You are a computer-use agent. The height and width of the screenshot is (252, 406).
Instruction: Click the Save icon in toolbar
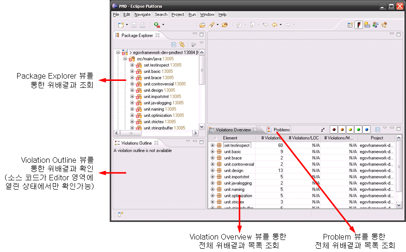134,25
